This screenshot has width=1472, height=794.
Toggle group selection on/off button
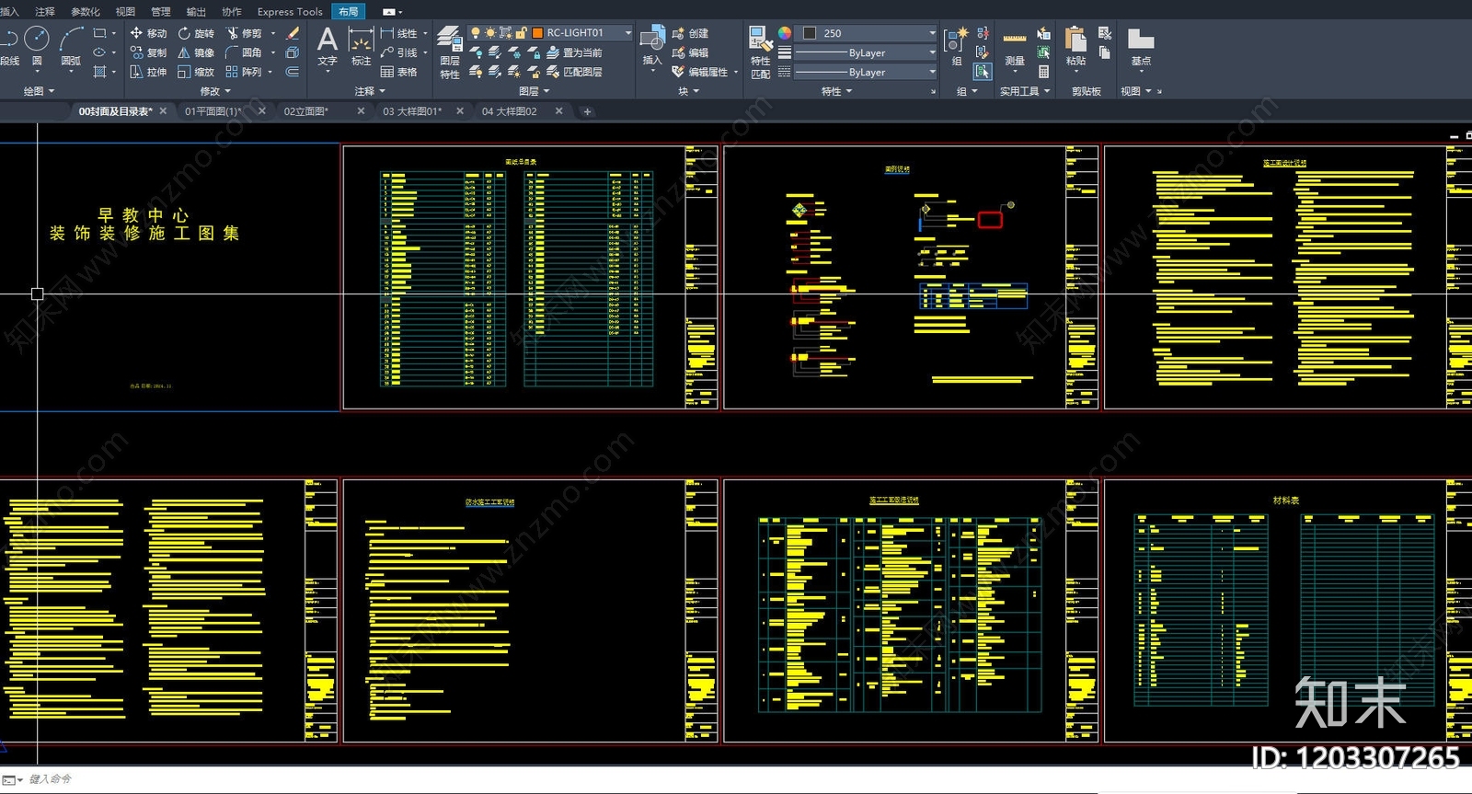point(983,71)
